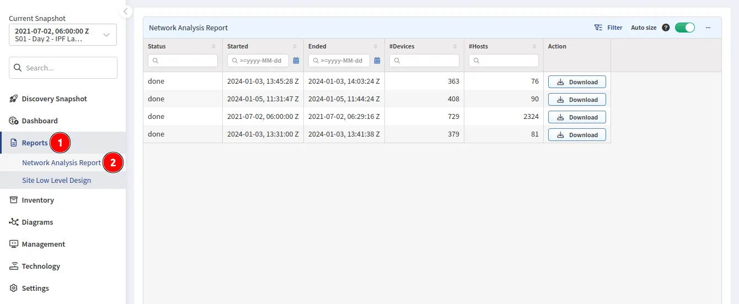
Task: Click the Filter button in table header
Action: point(608,28)
